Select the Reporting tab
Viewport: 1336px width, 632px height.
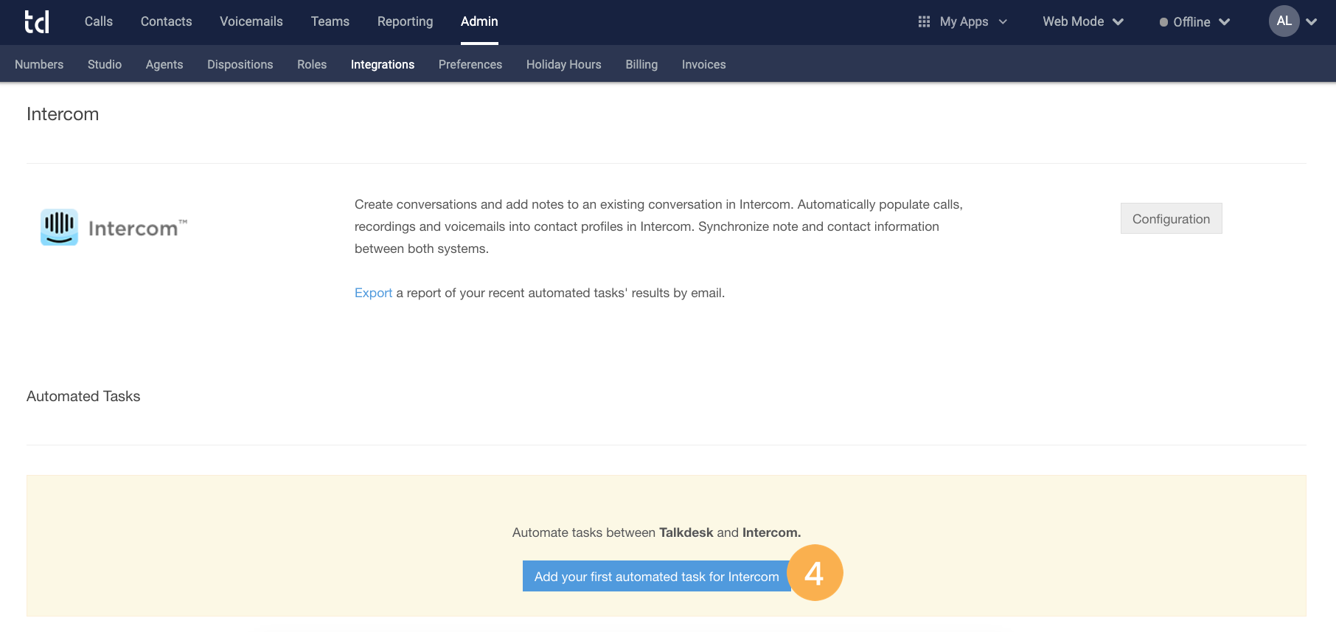click(x=406, y=21)
